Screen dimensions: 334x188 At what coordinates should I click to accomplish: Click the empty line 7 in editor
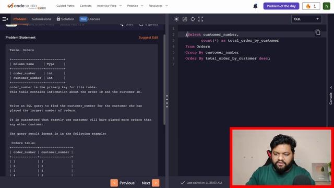pyautogui.click(x=252, y=64)
